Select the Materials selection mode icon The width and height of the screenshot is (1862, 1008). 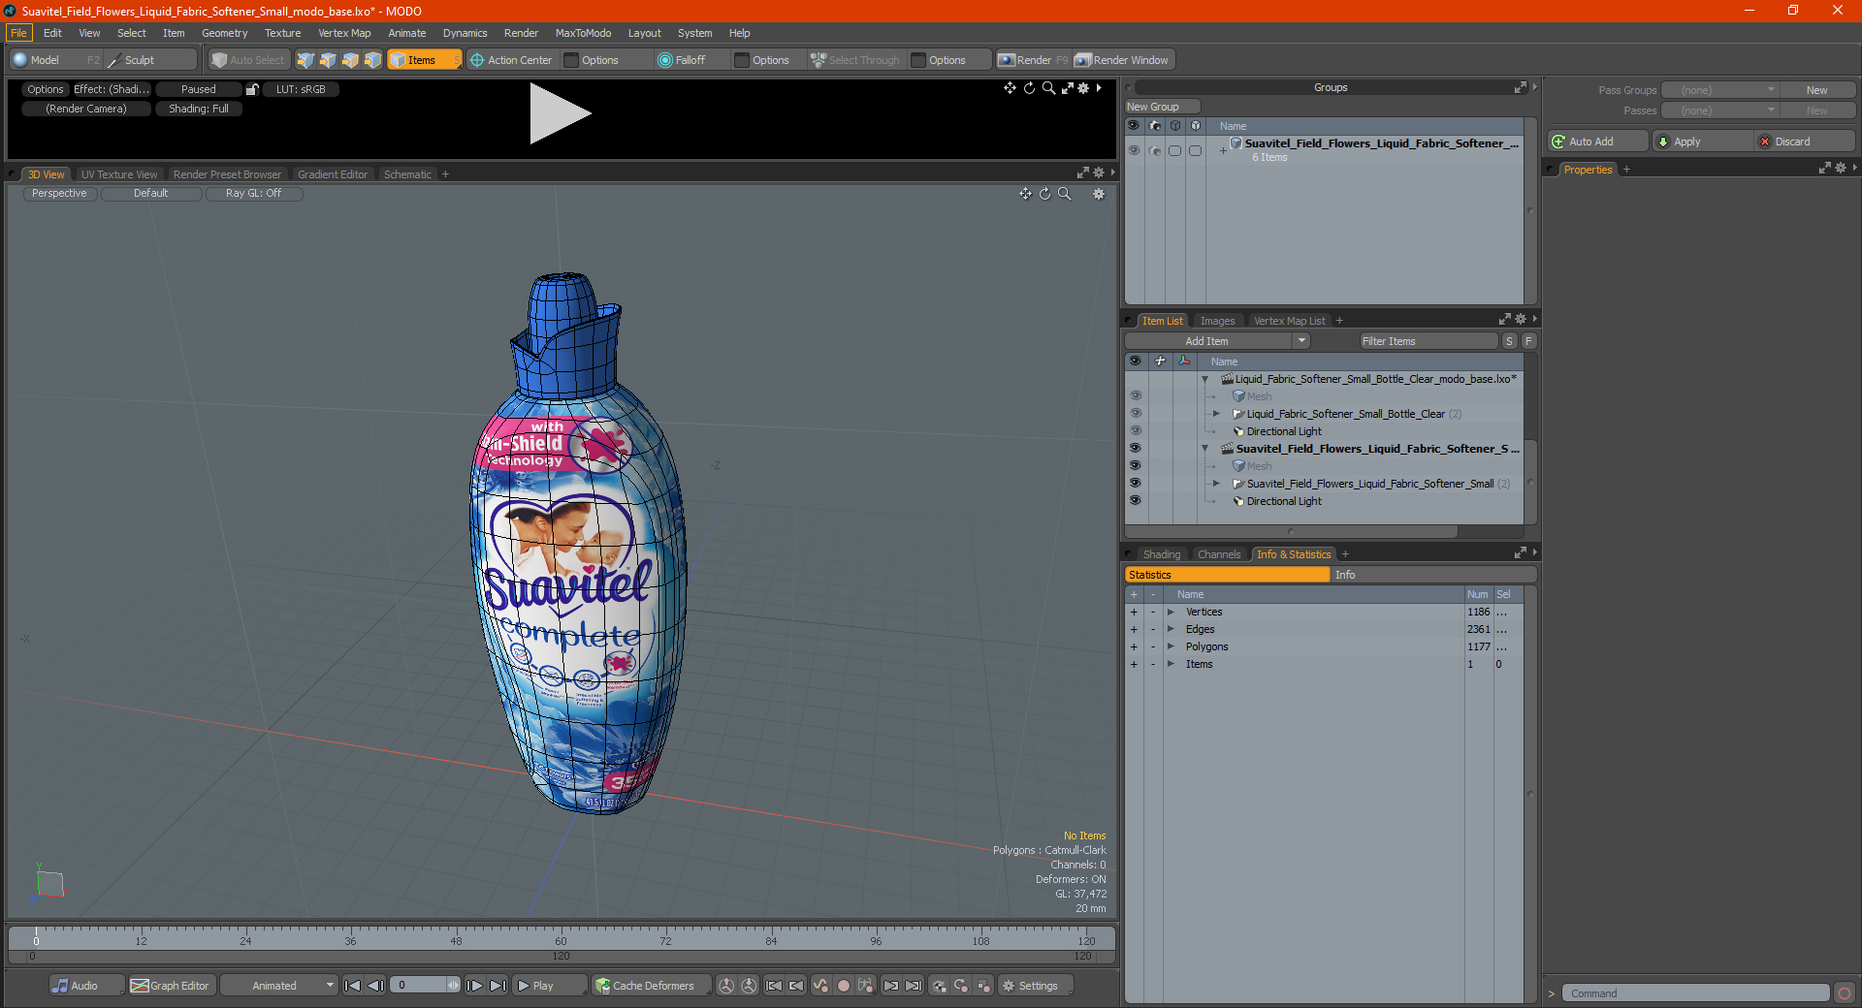pyautogui.click(x=372, y=60)
